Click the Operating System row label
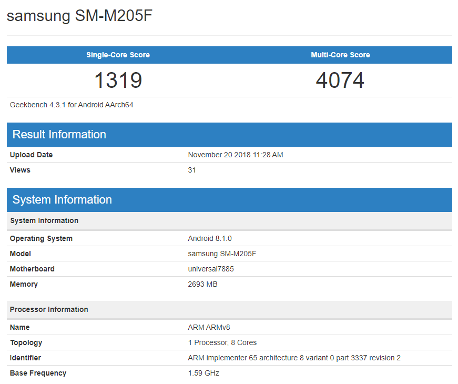 [41, 238]
